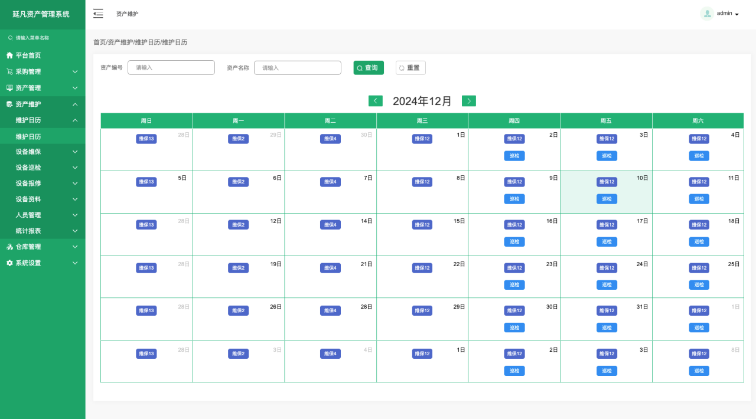756x419 pixels.
Task: Click the 资产名称 input field
Action: (x=298, y=68)
